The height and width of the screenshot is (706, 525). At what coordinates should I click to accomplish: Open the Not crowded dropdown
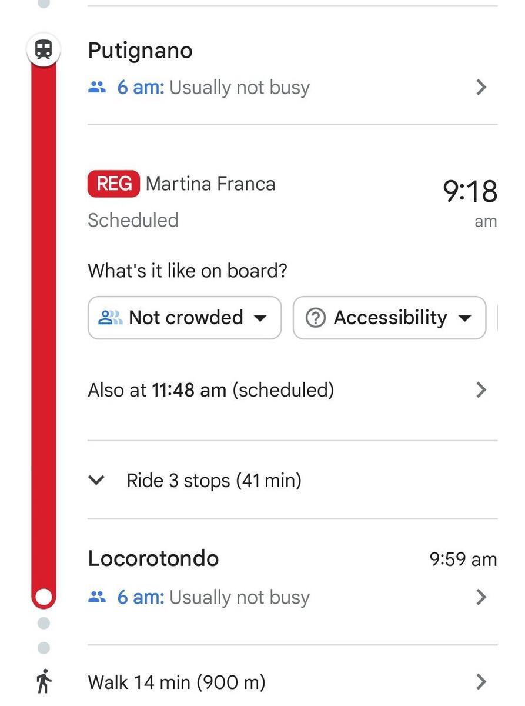pyautogui.click(x=185, y=318)
